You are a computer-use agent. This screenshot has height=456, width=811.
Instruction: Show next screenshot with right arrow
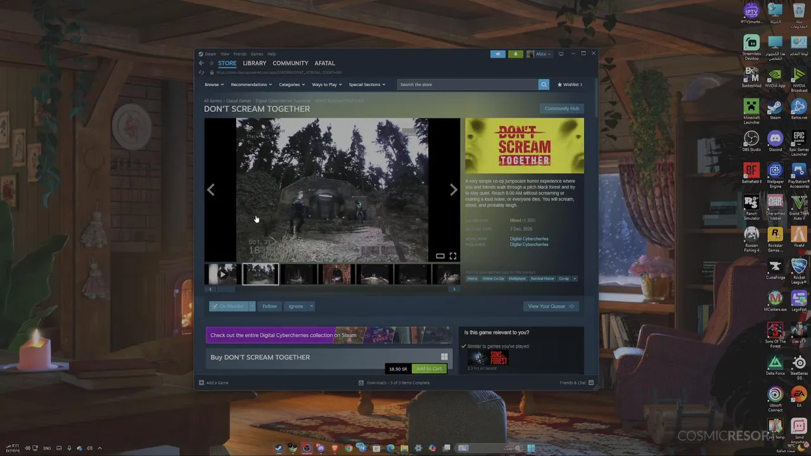(x=453, y=189)
